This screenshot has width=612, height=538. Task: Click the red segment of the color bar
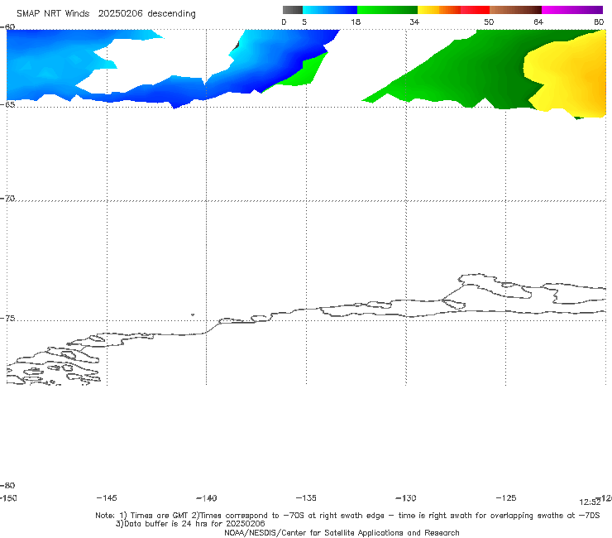(x=475, y=10)
